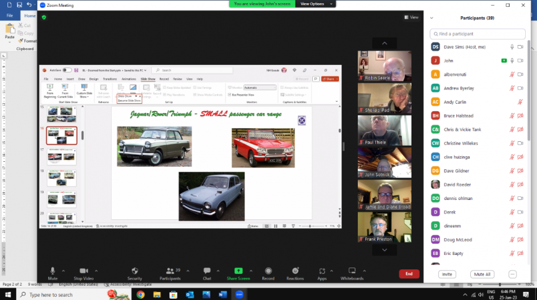
Task: Open Word File tab
Action: click(9, 16)
